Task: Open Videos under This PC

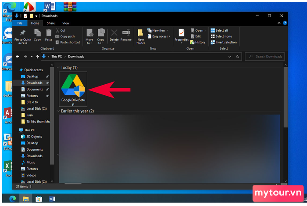Action: 31,175
